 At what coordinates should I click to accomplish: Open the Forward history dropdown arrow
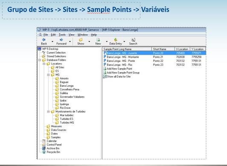tap(70, 41)
